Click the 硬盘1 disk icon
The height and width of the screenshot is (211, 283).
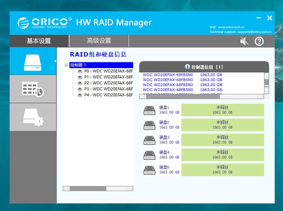pos(149,111)
